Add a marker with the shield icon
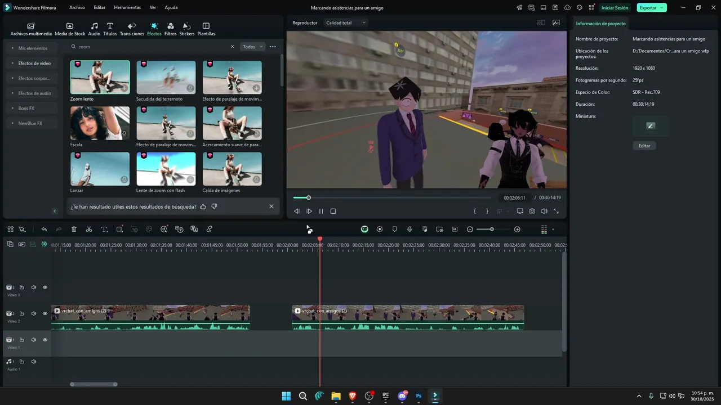721x405 pixels. (x=394, y=229)
